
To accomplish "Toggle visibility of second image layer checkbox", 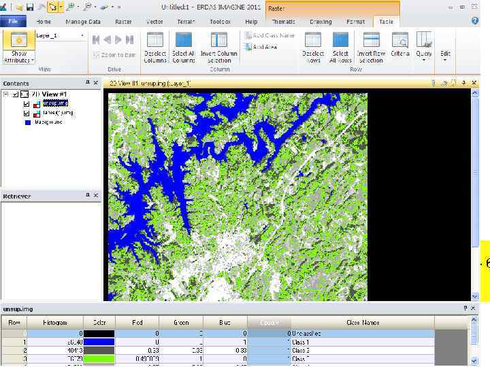I will coord(27,113).
